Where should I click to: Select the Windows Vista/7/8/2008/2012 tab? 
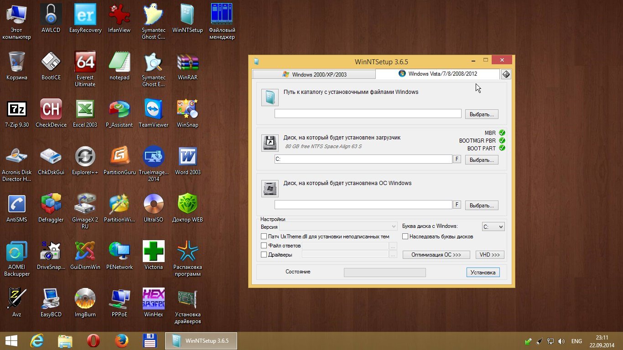[438, 73]
